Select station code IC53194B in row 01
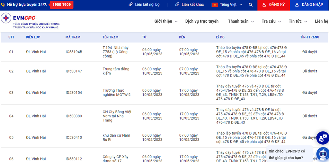 [x=74, y=52]
